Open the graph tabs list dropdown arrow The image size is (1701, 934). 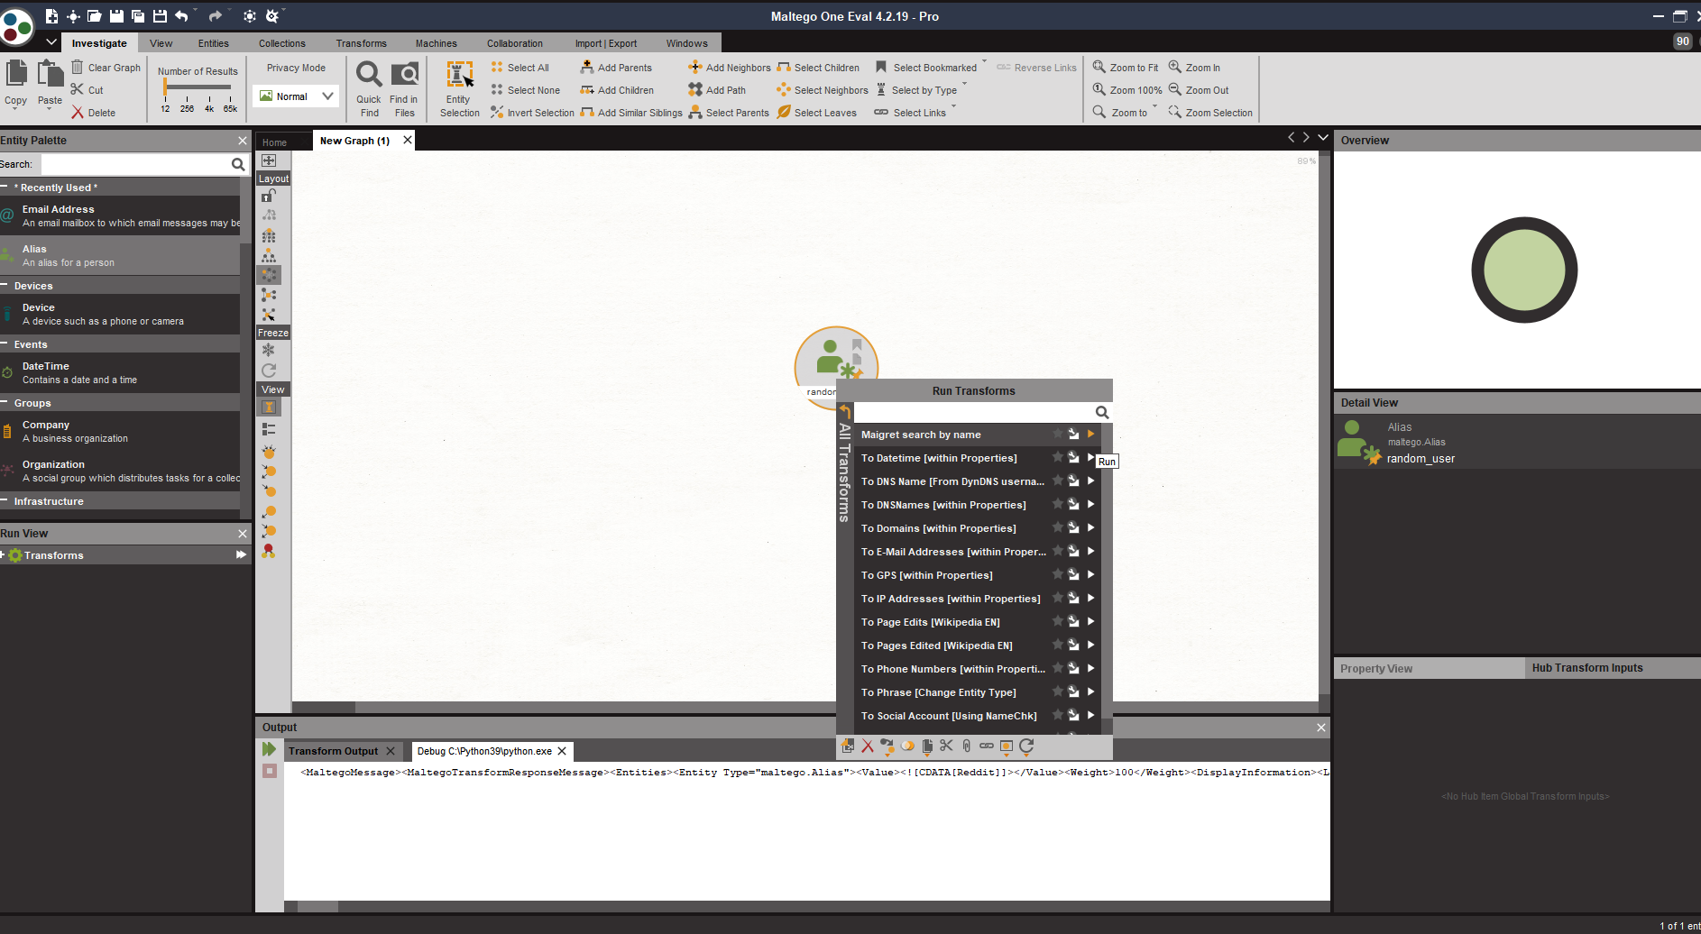point(1323,137)
